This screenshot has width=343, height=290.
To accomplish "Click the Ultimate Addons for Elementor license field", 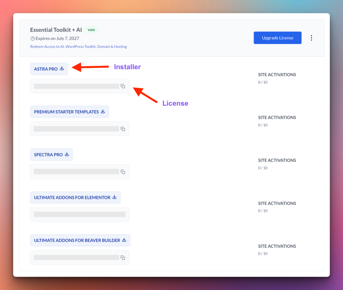I will [80, 215].
